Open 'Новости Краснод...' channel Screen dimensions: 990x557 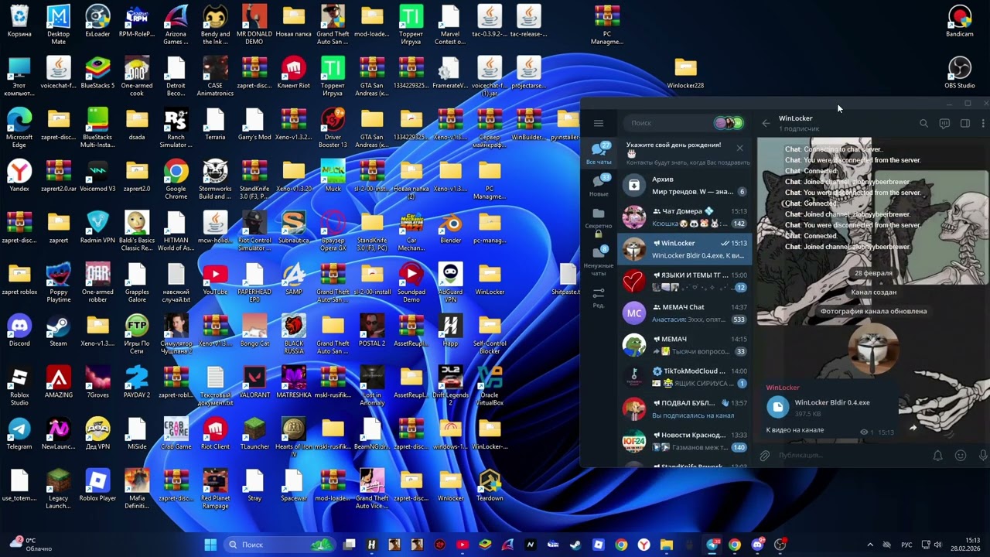click(x=684, y=441)
